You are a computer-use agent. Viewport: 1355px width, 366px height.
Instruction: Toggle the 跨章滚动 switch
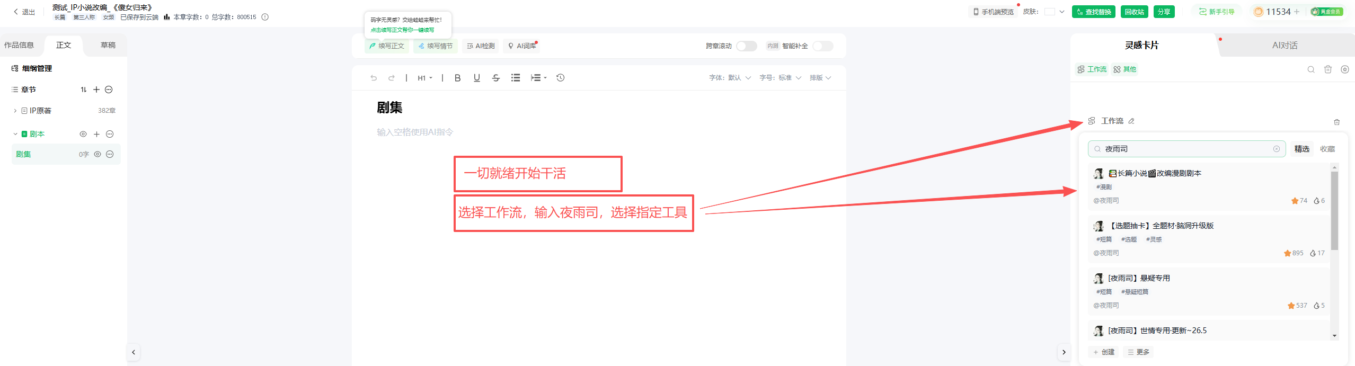point(747,46)
